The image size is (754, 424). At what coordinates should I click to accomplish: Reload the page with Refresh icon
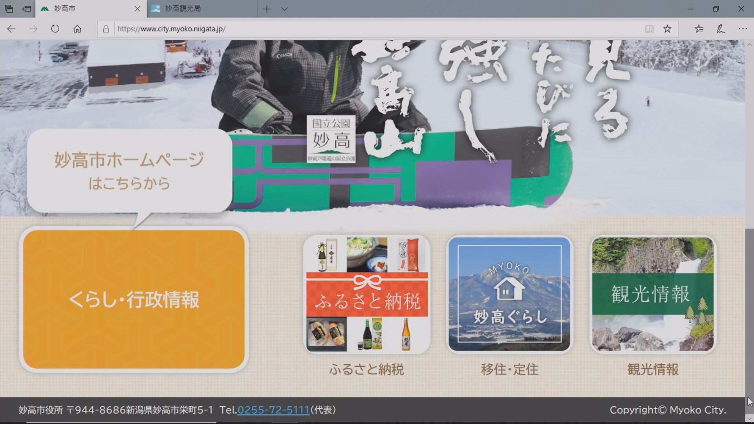coord(55,29)
